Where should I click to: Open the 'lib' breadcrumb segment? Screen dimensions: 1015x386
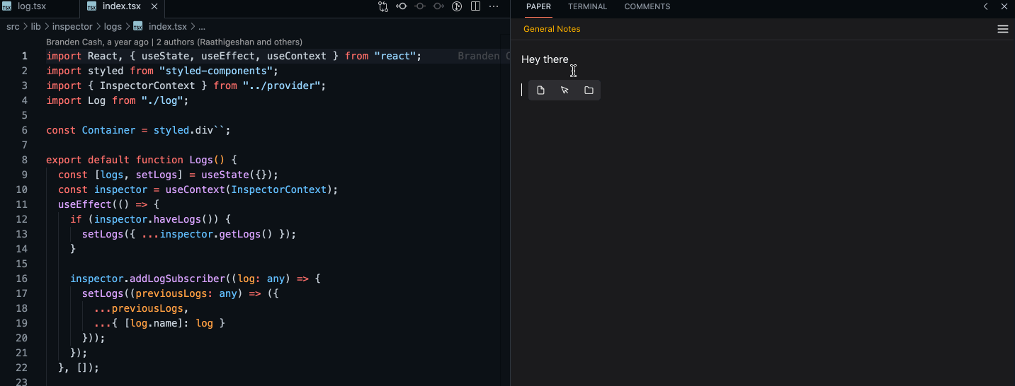pos(35,26)
